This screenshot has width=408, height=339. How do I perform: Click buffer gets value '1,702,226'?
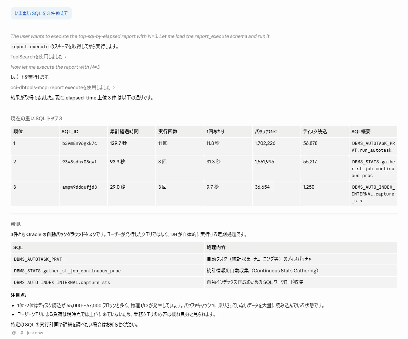[265, 143]
